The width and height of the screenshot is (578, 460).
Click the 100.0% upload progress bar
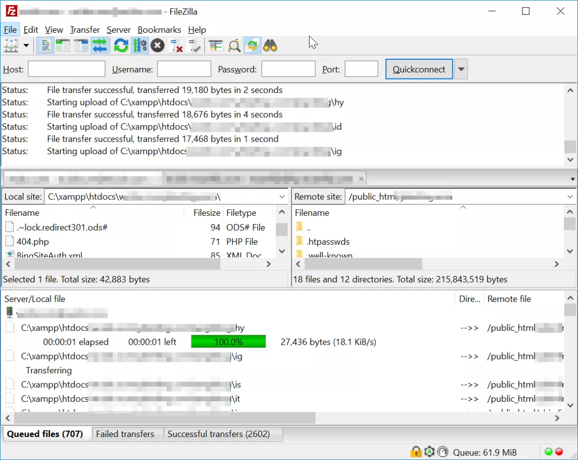tap(228, 342)
